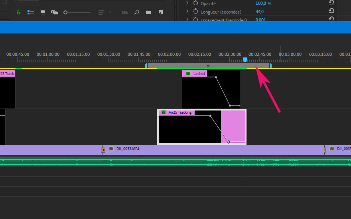Toggle Opacité animation stopwatch

pyautogui.click(x=195, y=3)
